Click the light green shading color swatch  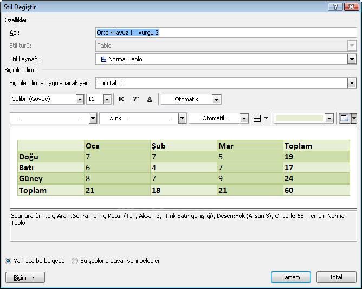(x=299, y=118)
